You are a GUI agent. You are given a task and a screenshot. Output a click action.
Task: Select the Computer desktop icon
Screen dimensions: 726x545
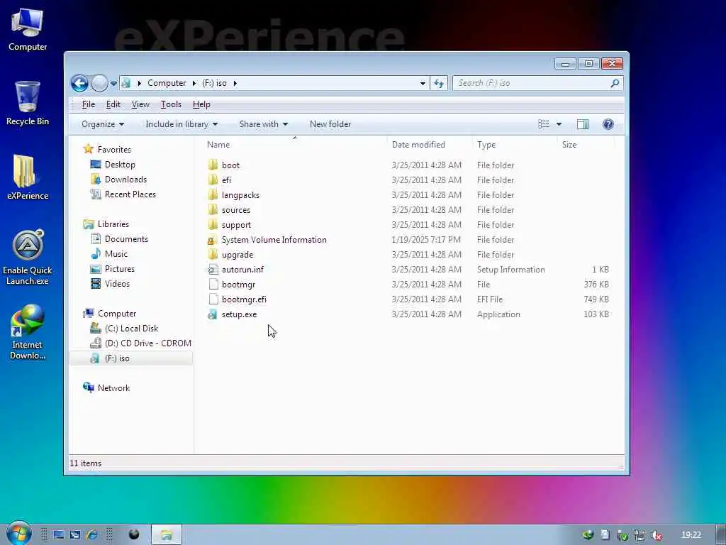click(28, 30)
